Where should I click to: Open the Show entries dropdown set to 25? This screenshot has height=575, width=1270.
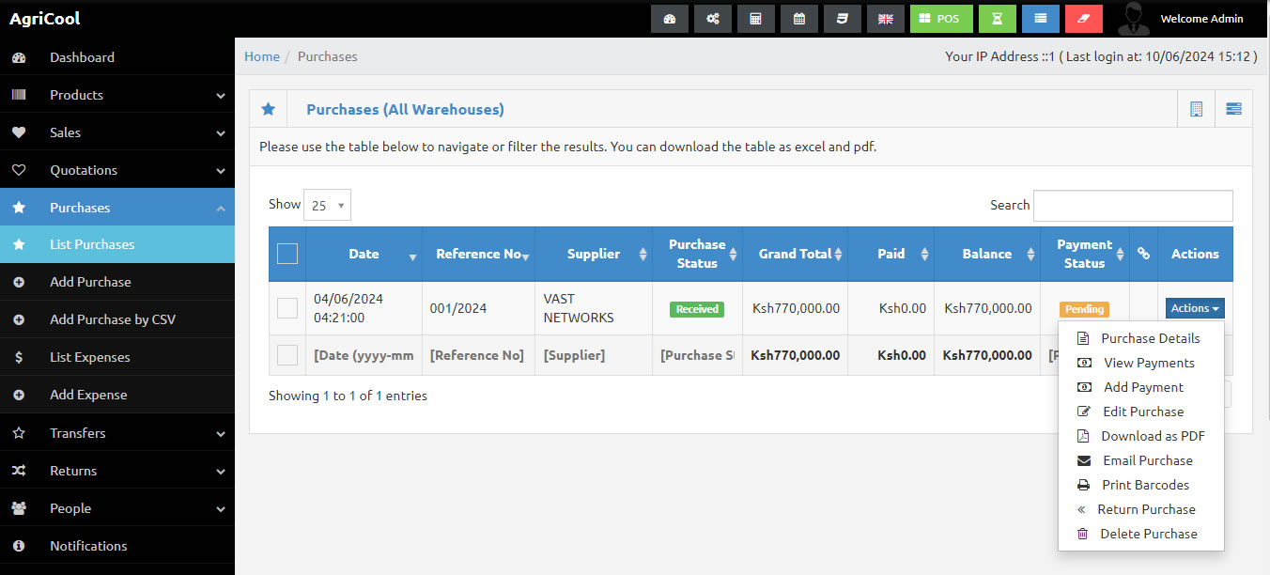[327, 205]
